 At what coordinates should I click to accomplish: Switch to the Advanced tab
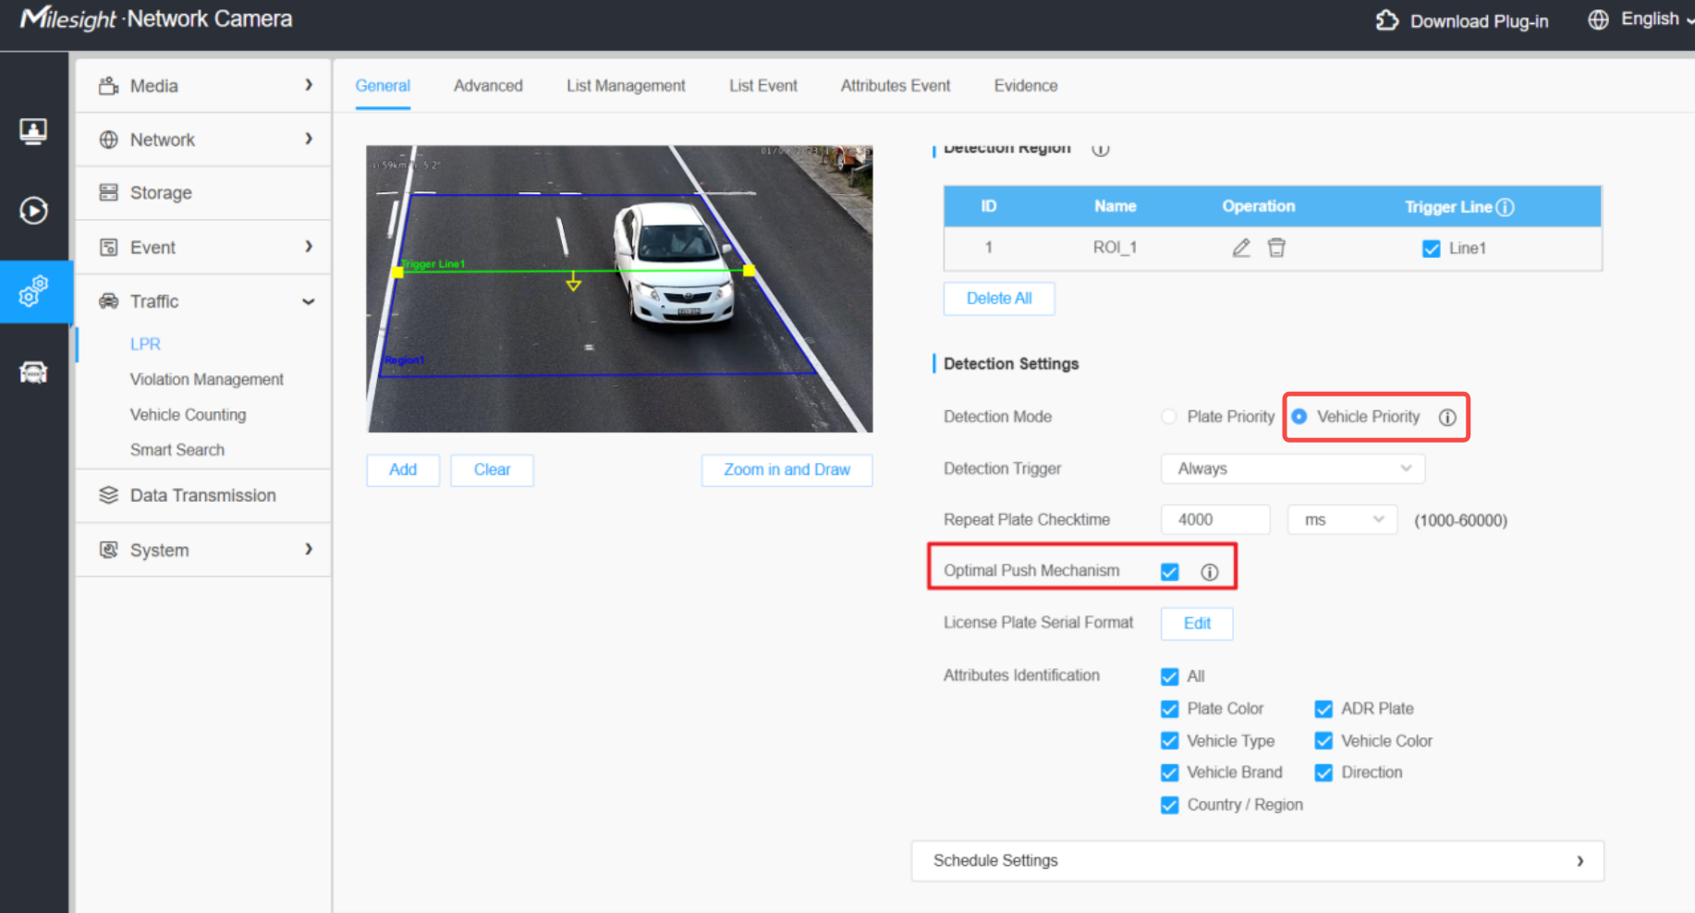(488, 86)
